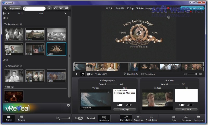
Task: Jump to the sailing ship frame in filmstrip
Action: point(165,67)
